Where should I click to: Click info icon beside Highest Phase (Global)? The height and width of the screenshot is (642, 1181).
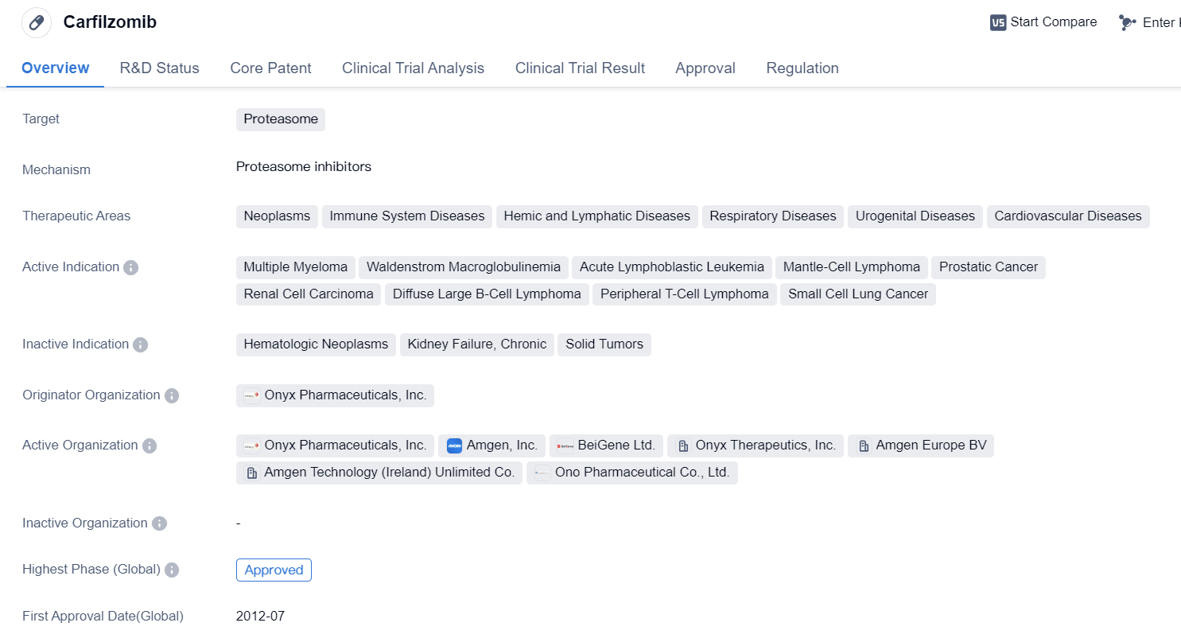point(172,570)
